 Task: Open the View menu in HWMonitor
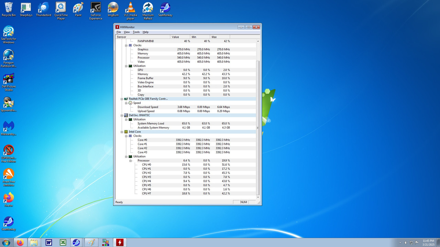(127, 32)
